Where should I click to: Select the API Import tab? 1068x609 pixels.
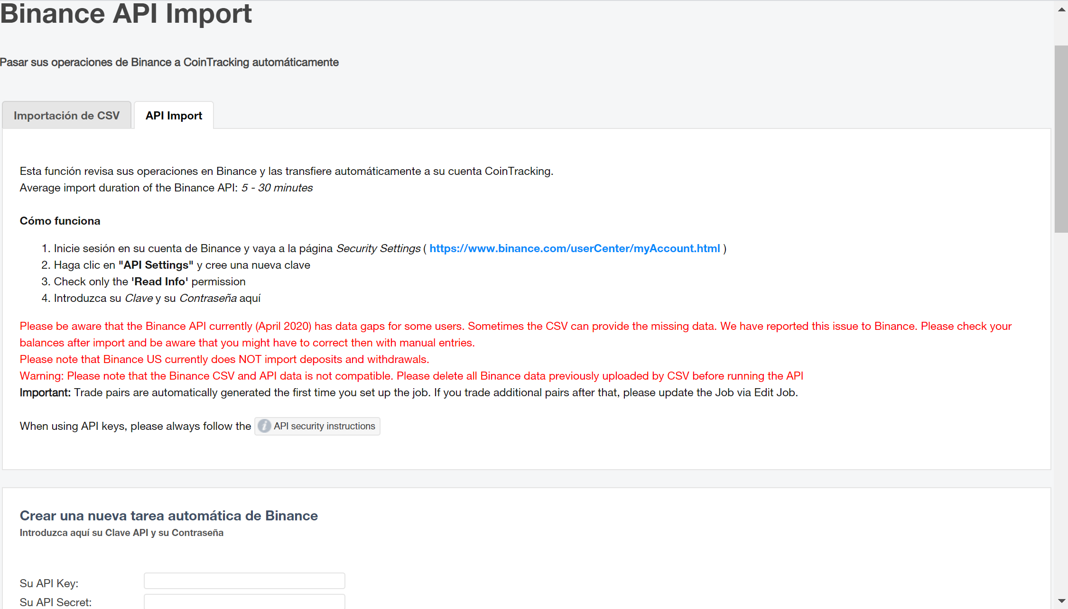click(174, 116)
